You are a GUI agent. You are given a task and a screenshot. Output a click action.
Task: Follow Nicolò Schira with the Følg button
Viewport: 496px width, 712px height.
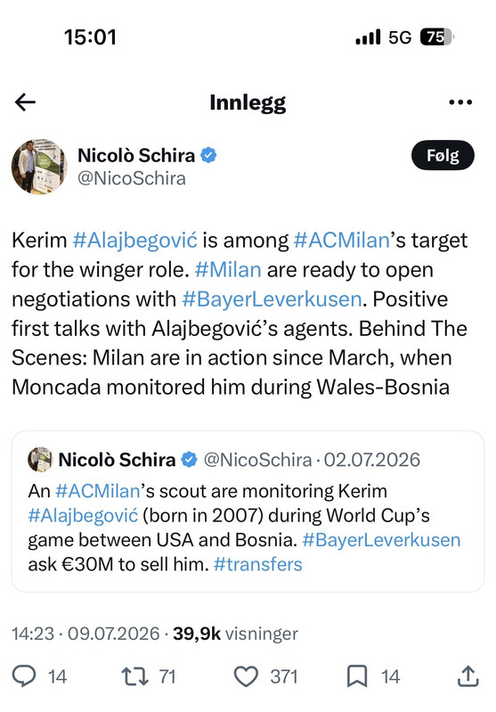point(443,155)
